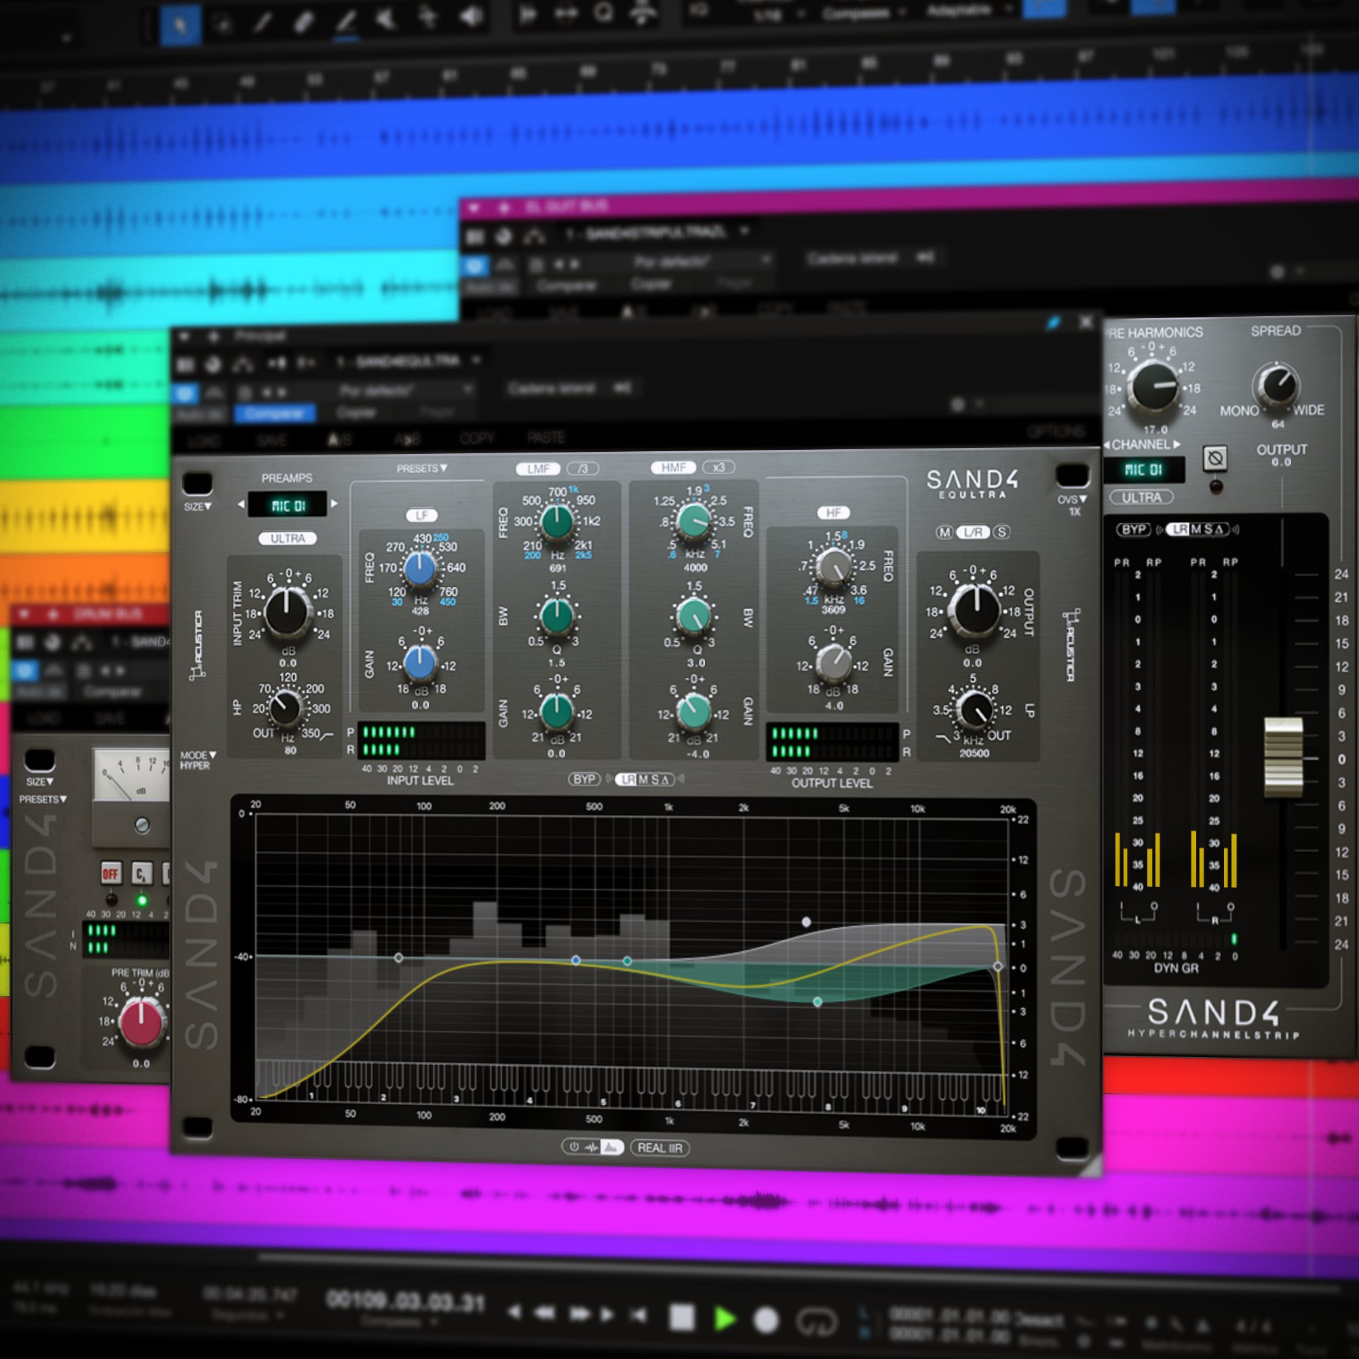Viewport: 1359px width, 1359px height.
Task: Click the INPUT TRIM knob
Action: [x=287, y=612]
